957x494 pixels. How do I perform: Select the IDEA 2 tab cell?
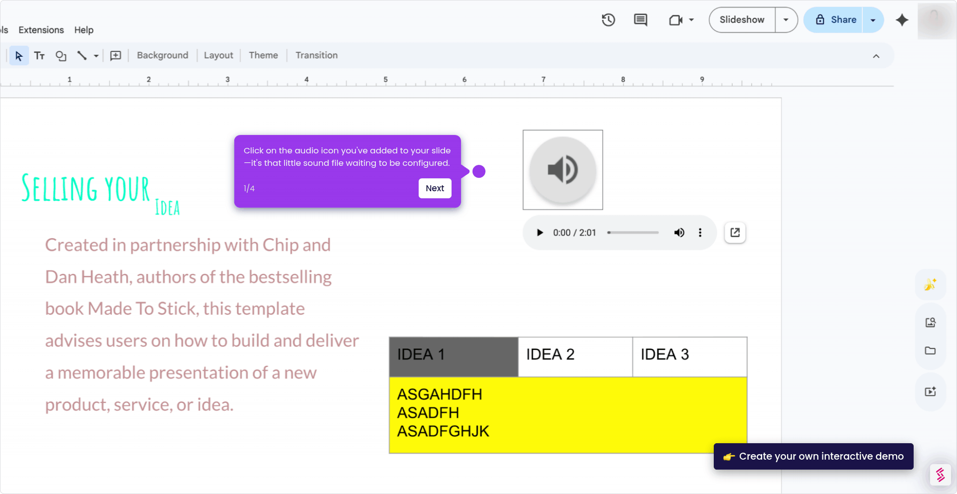click(576, 357)
